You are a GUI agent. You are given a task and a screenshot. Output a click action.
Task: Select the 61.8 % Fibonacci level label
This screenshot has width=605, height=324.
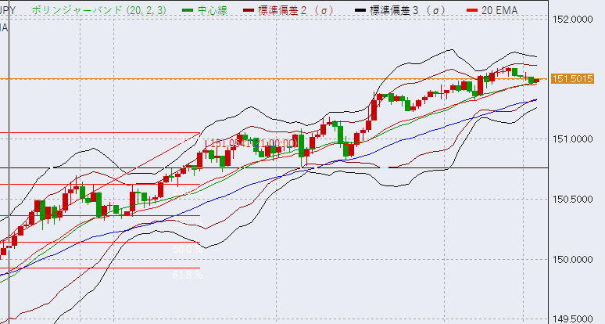point(188,275)
